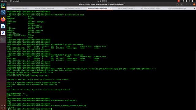Click the 'External Traffic Policy' output row

coord(20,36)
